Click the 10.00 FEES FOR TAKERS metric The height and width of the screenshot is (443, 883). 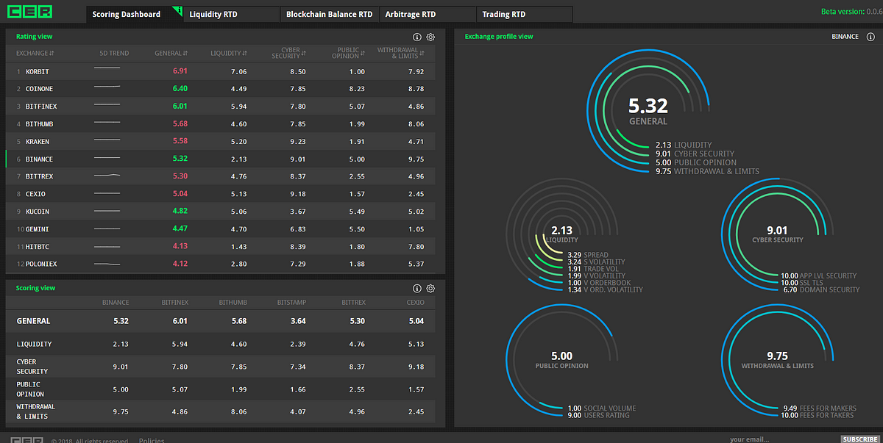[x=818, y=415]
